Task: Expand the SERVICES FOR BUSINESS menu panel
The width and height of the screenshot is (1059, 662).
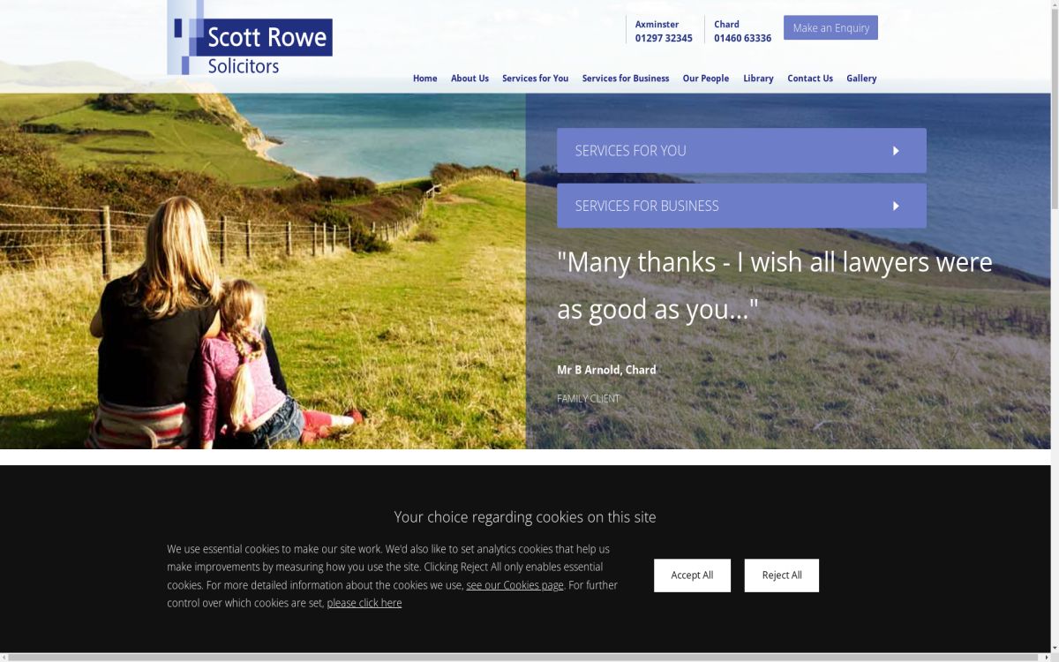Action: tap(741, 206)
